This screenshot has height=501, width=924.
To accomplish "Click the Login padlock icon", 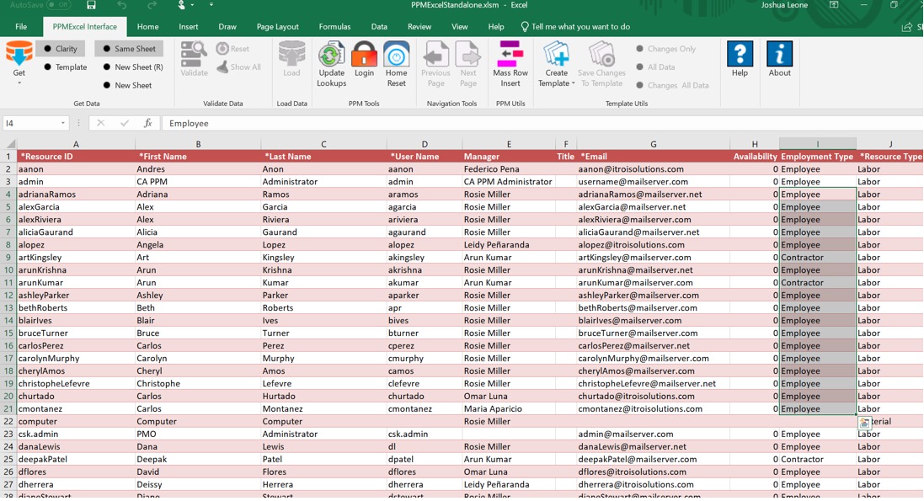I will [364, 54].
